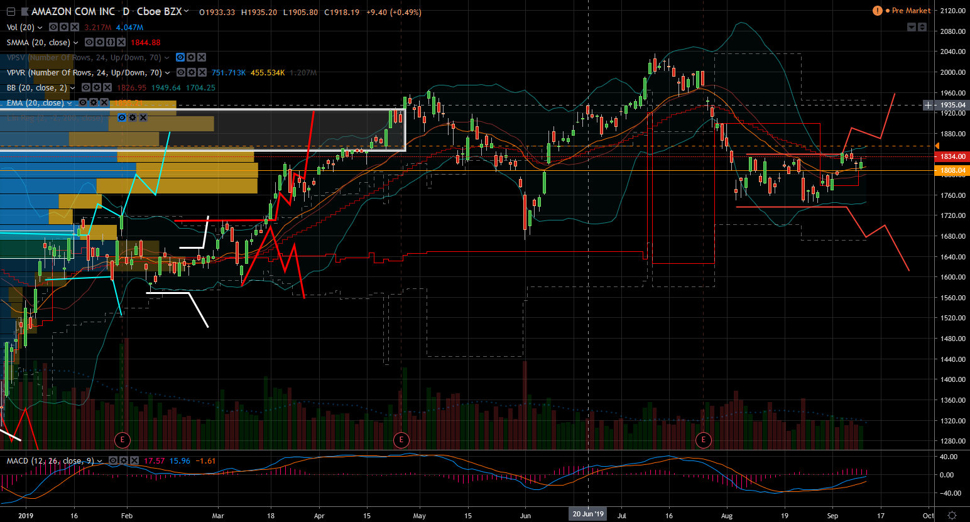
Task: Toggle visibility of the Vol (20) indicator
Action: (53, 28)
